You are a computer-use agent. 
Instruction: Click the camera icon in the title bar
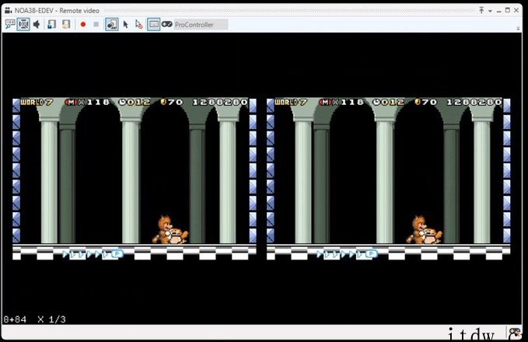[9, 10]
